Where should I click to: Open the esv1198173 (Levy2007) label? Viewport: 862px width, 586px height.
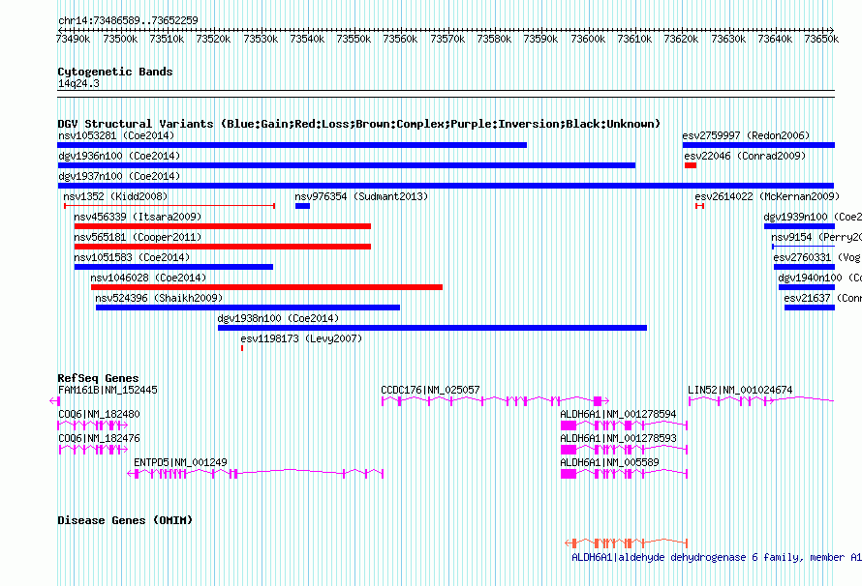pos(301,338)
